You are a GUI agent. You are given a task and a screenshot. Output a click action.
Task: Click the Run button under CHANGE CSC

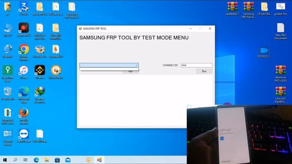(x=204, y=71)
